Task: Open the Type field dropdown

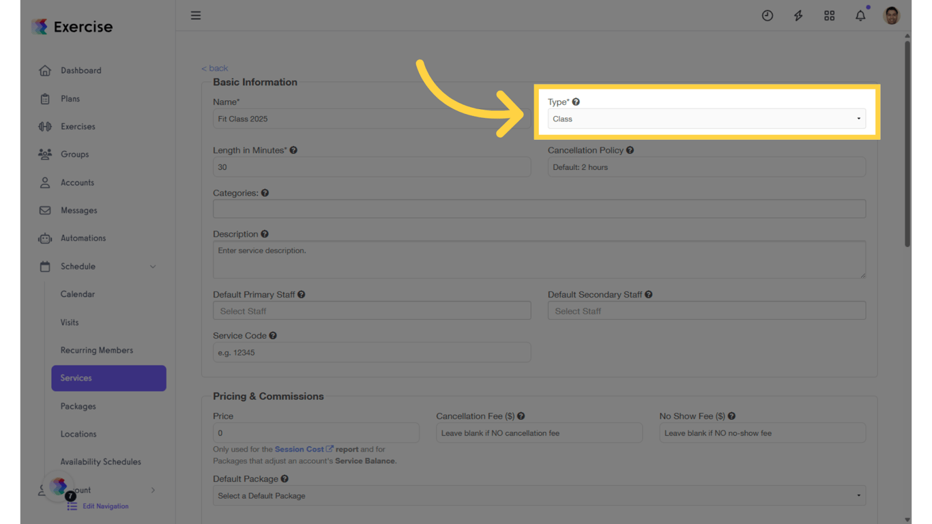Action: pyautogui.click(x=706, y=118)
